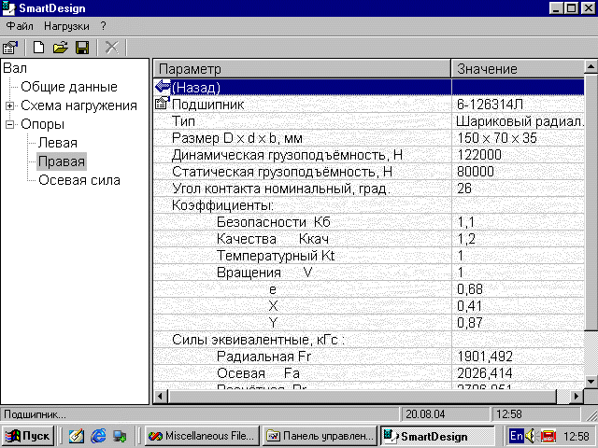This screenshot has width=598, height=448.
Task: Switch to Miscellaneous File taskbar window
Action: pyautogui.click(x=199, y=436)
